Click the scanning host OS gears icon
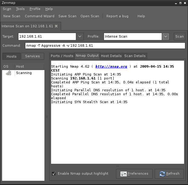188x185 pixels. tap(9, 73)
